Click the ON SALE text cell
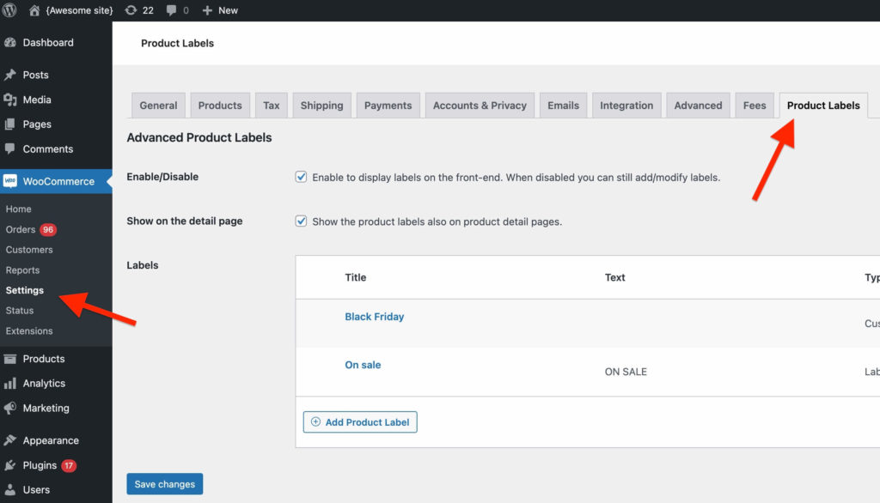The image size is (880, 503). 626,372
